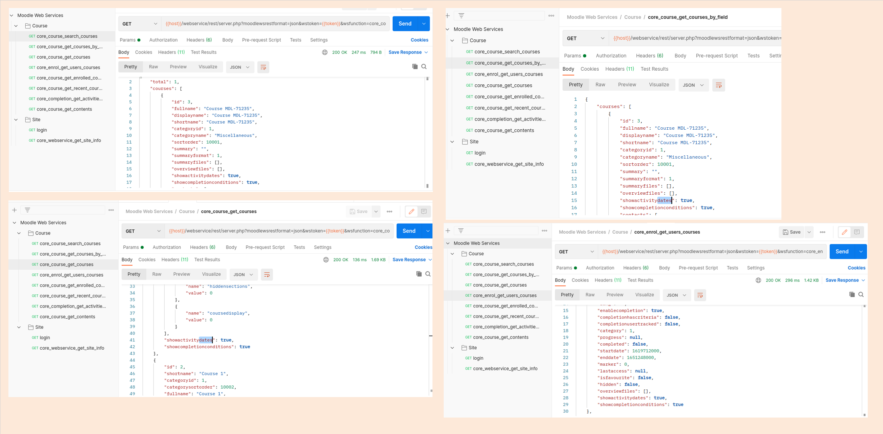
Task: Open GET method dropdown in core_course_search_courses window
Action: point(140,24)
